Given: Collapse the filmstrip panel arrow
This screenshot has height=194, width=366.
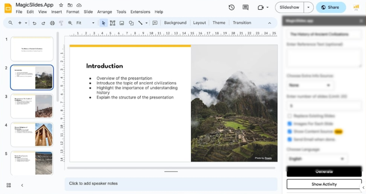Looking at the screenshot, I should (x=22, y=185).
